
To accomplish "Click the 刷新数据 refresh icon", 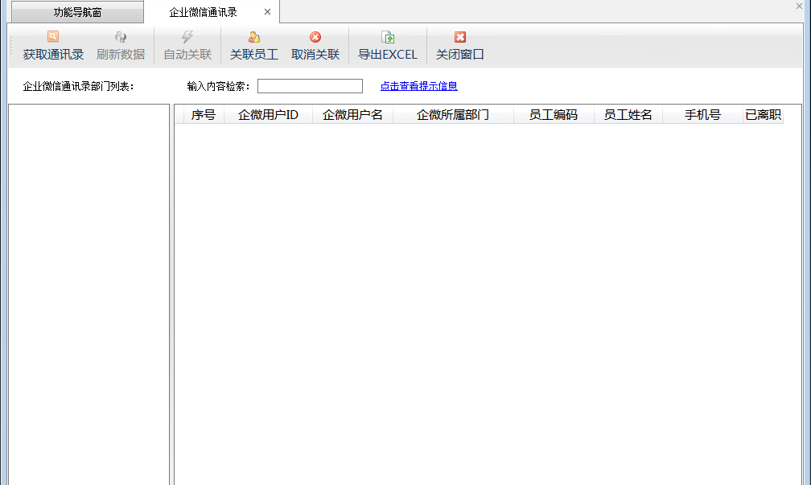I will click(x=121, y=37).
